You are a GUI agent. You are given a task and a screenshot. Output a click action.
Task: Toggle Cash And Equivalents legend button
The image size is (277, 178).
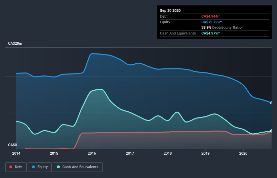click(x=78, y=167)
